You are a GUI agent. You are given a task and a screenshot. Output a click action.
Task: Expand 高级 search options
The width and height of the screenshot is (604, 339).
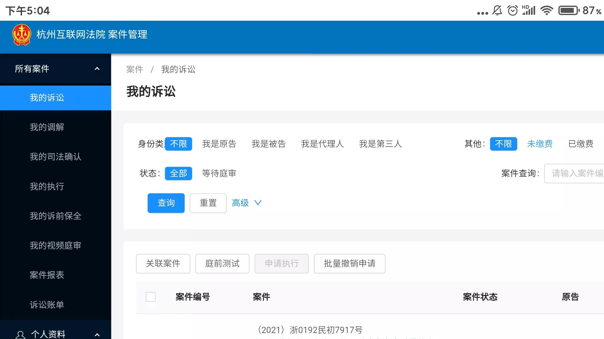tap(247, 203)
